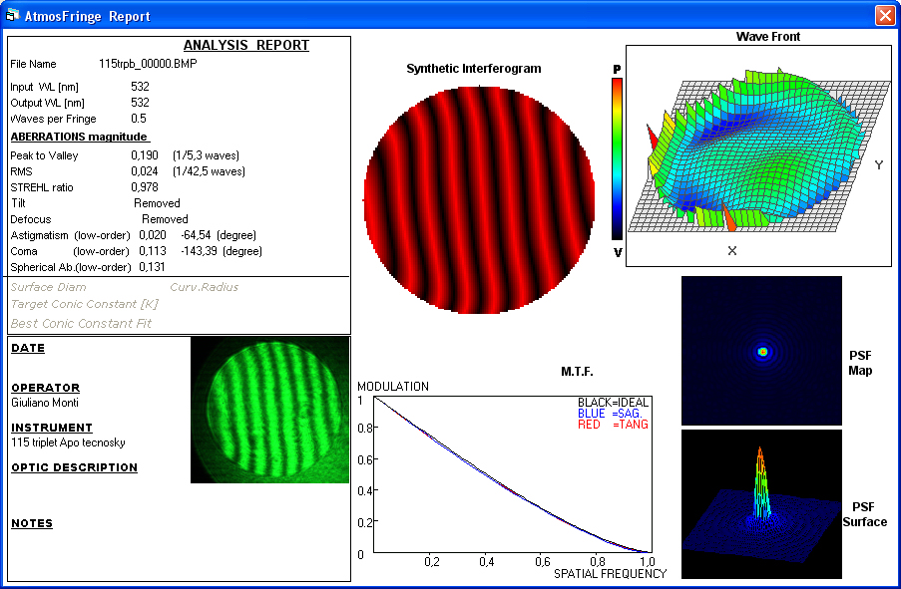
Task: Click the green interferogram photo
Action: [x=269, y=410]
